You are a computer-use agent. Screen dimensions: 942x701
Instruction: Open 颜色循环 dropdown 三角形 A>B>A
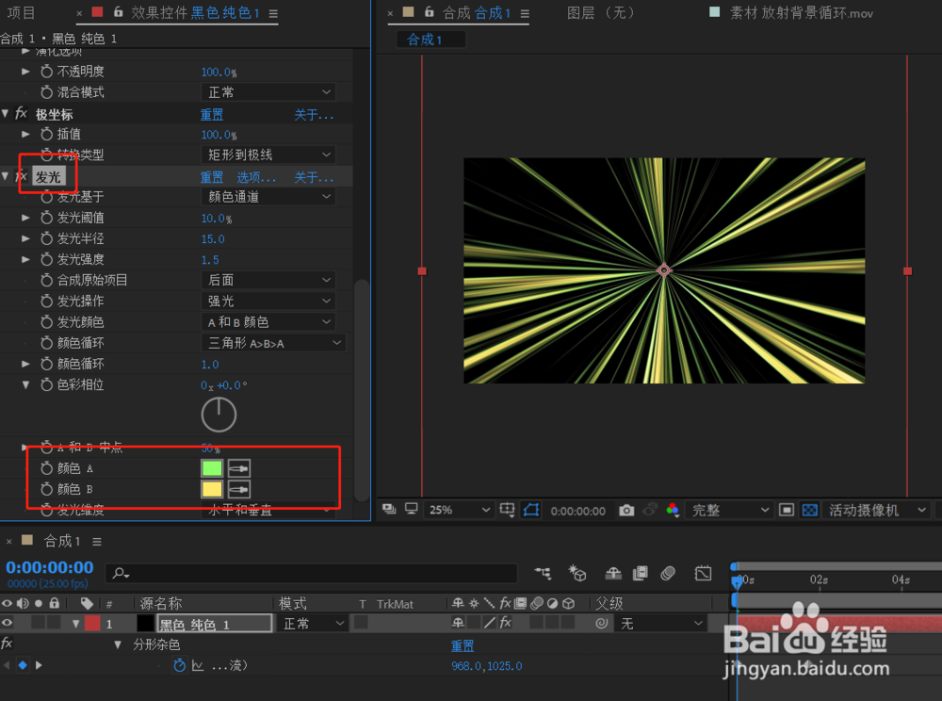point(273,343)
